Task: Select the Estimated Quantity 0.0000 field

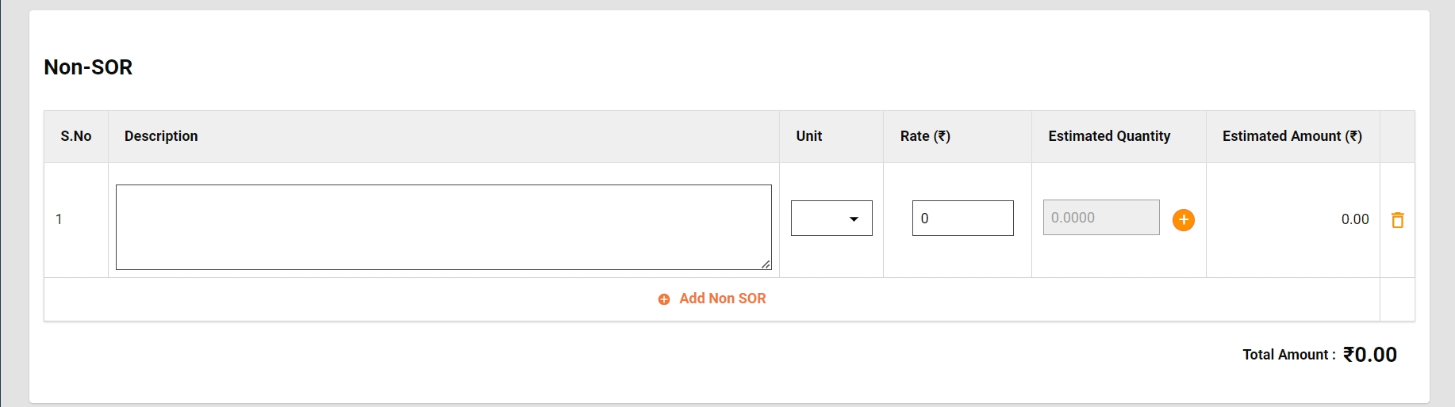Action: (1100, 218)
